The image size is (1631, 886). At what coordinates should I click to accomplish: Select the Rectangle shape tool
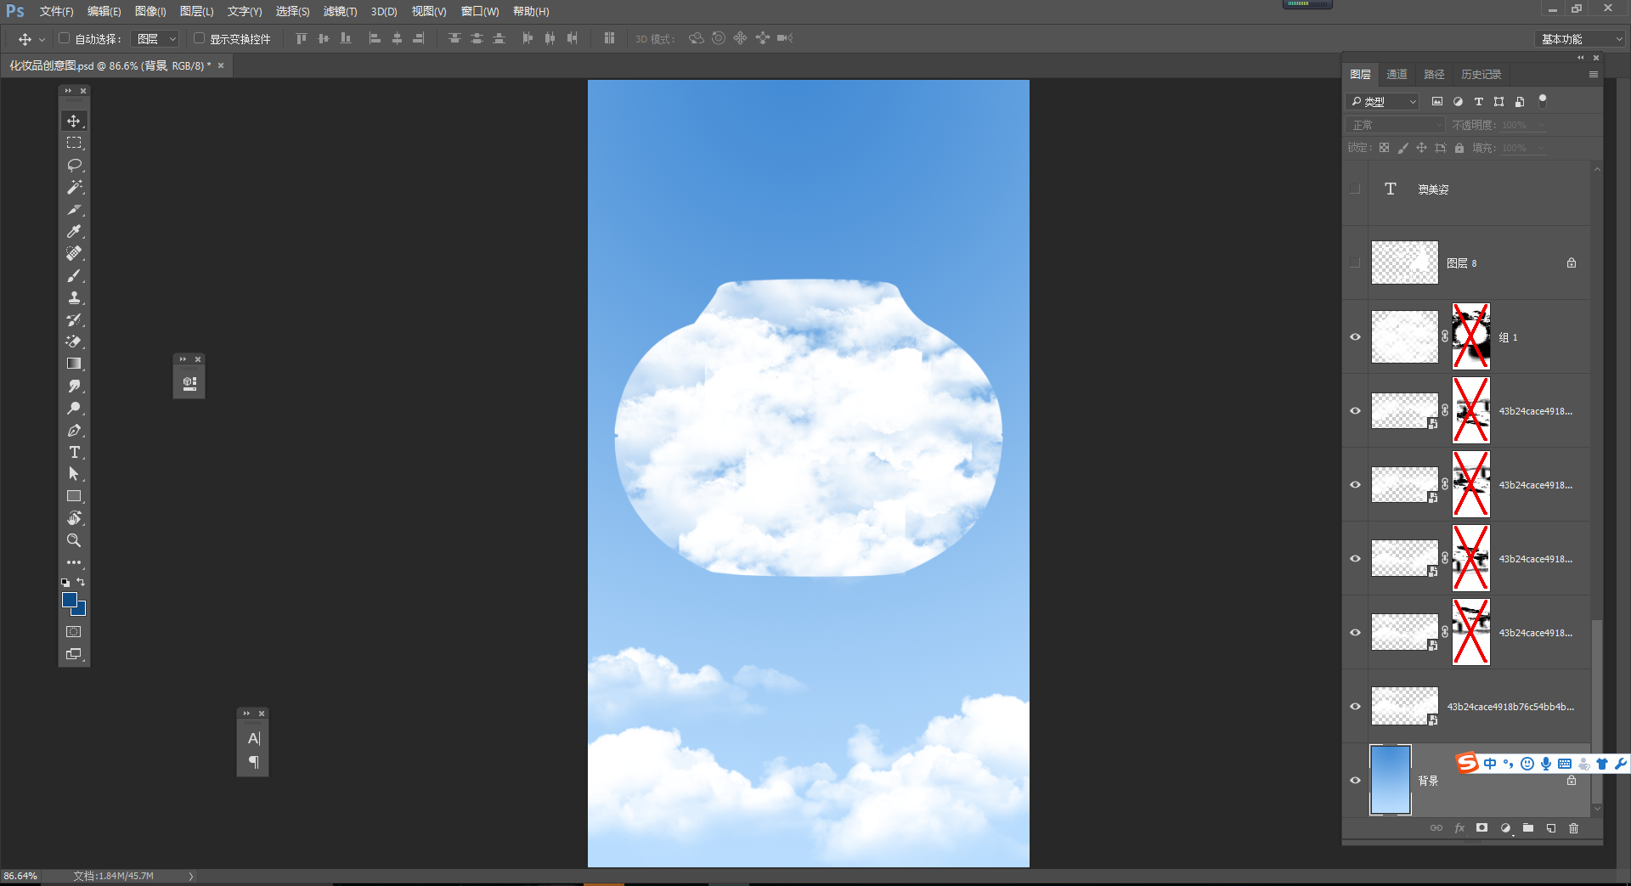(74, 496)
